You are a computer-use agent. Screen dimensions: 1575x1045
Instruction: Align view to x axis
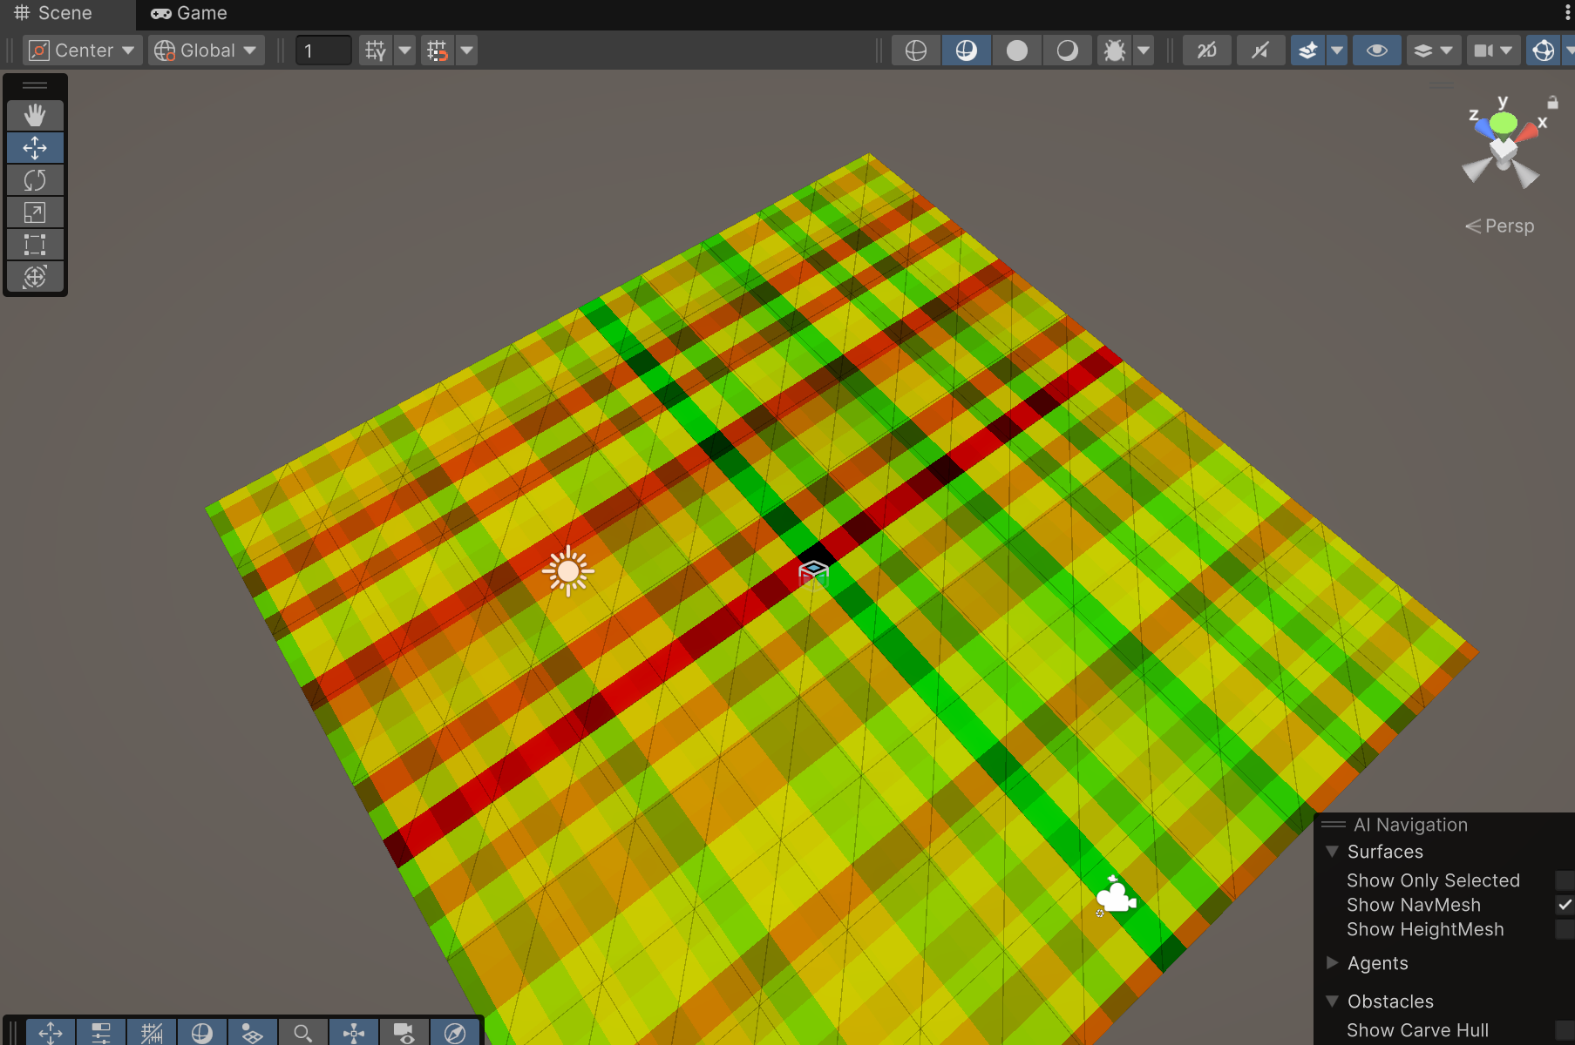[1527, 132]
